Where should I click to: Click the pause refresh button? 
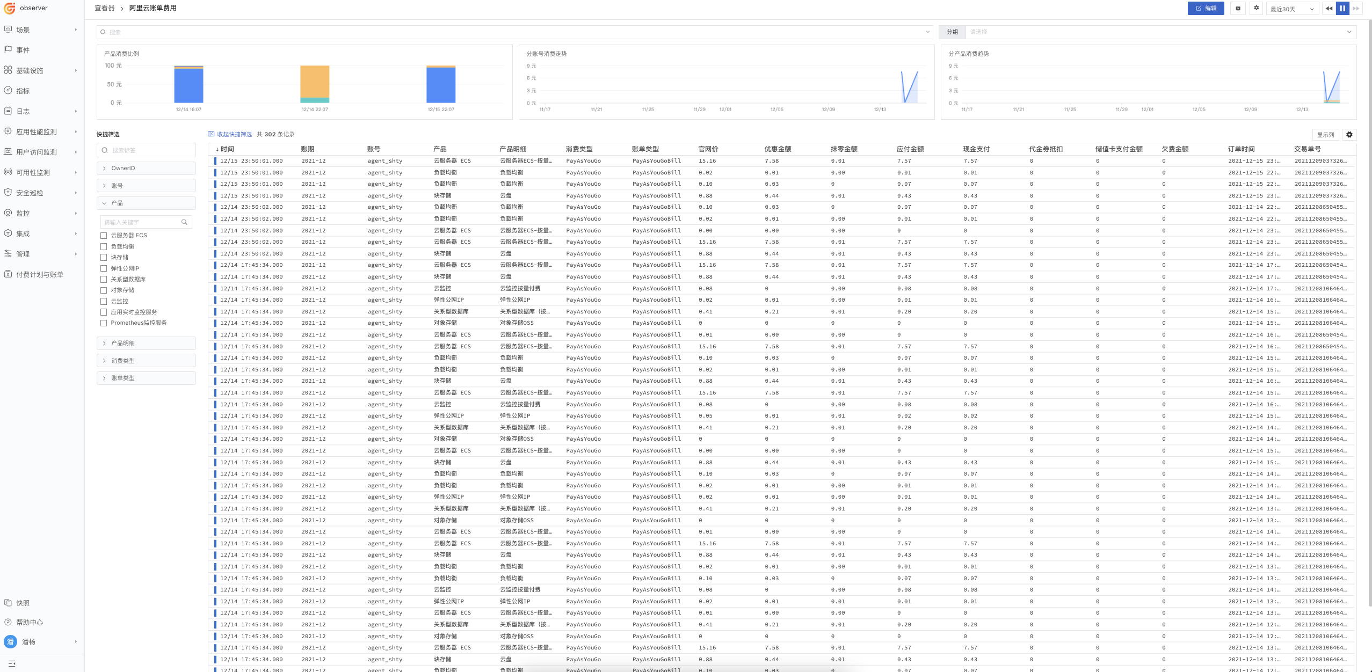coord(1342,8)
